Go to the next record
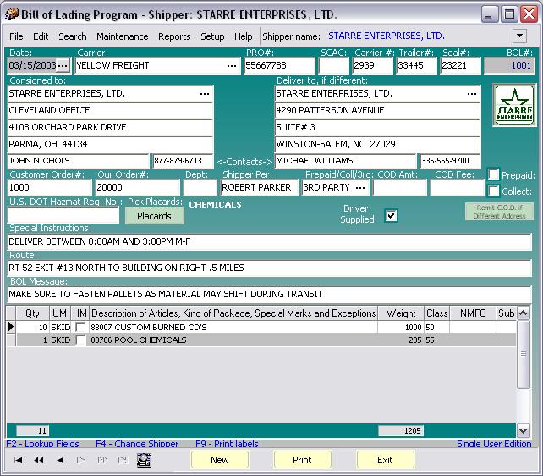Viewport: 543px width, 476px height. tap(81, 460)
